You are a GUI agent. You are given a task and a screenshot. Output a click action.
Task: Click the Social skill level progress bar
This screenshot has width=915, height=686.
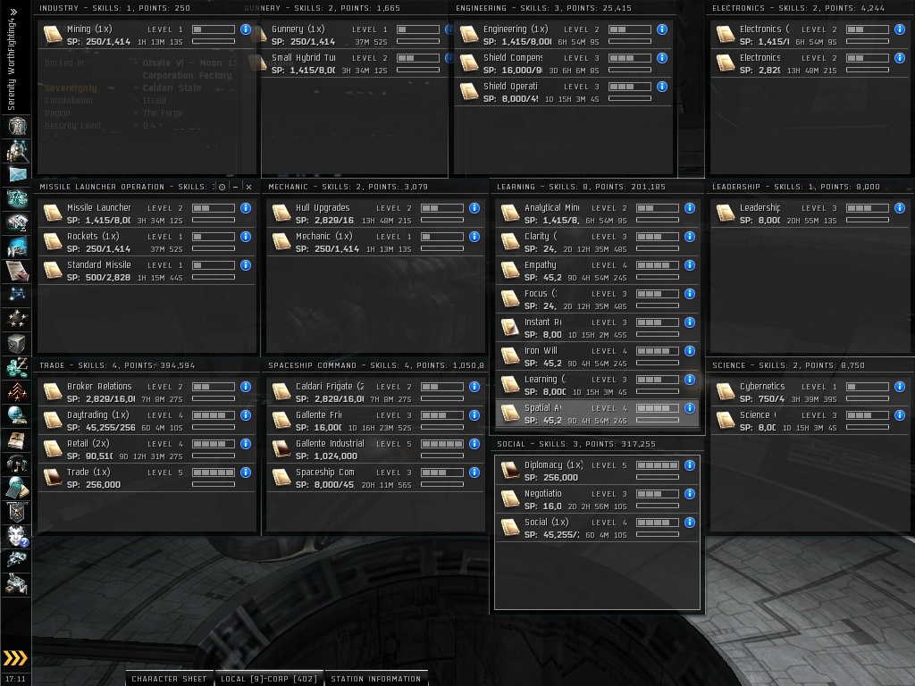658,522
